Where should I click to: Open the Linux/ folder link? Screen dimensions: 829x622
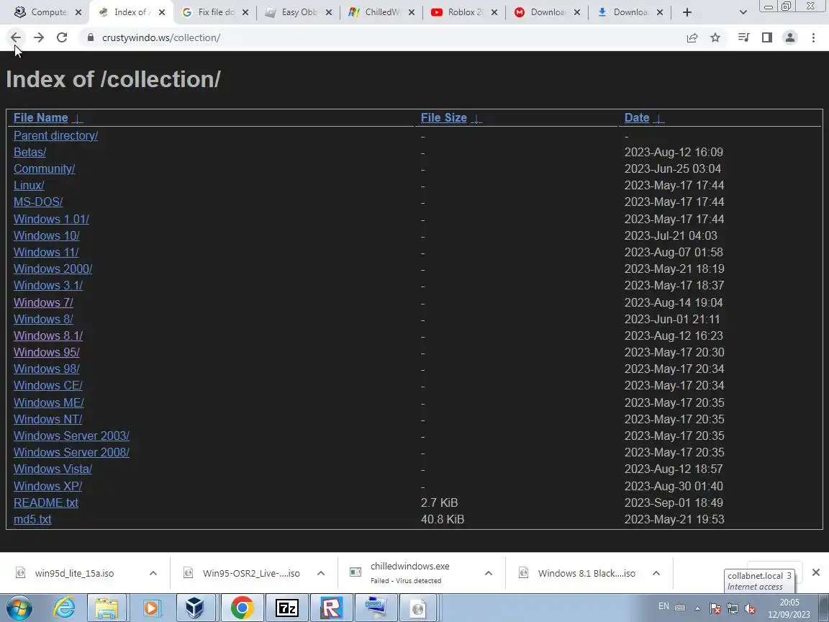point(29,186)
